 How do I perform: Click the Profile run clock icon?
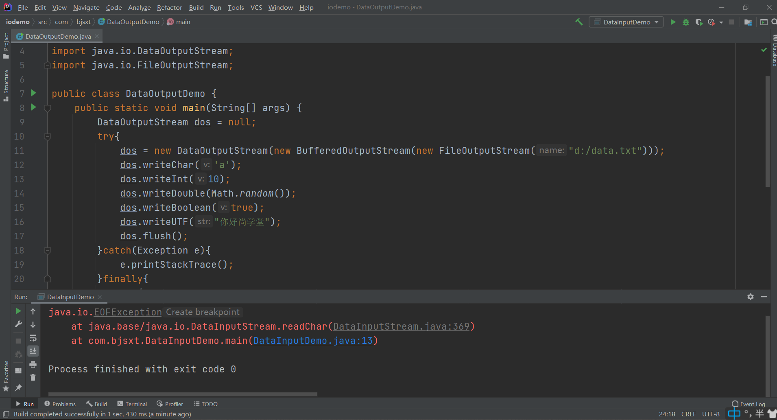click(x=711, y=22)
